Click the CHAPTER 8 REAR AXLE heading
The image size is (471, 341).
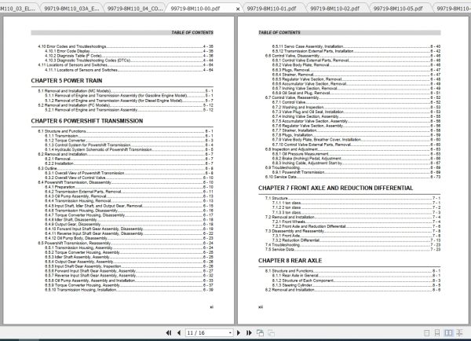(x=290, y=261)
